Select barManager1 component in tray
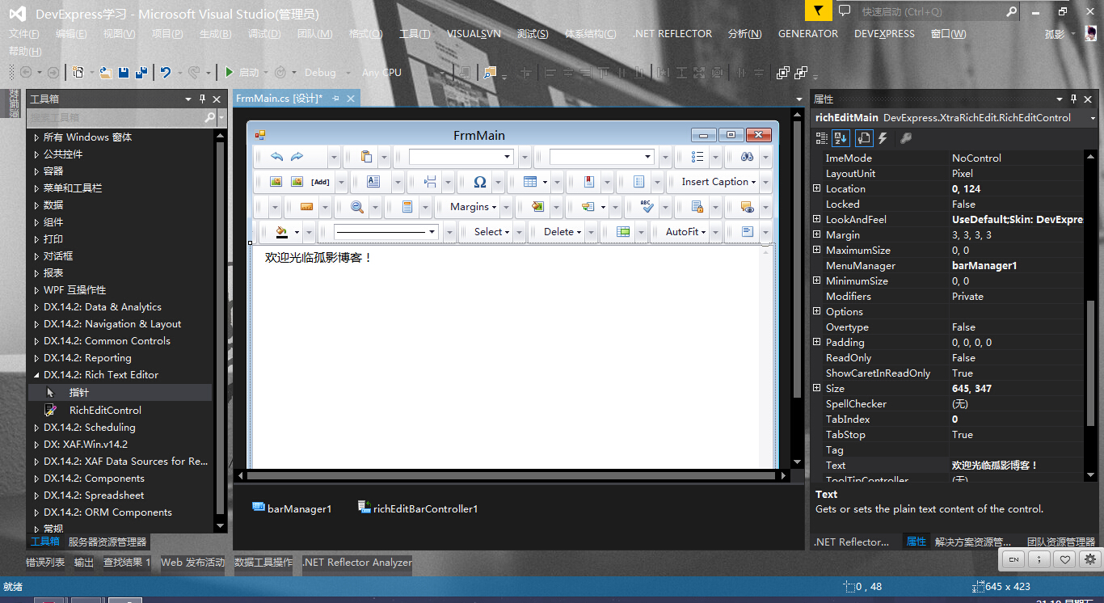The image size is (1104, 603). (x=292, y=508)
